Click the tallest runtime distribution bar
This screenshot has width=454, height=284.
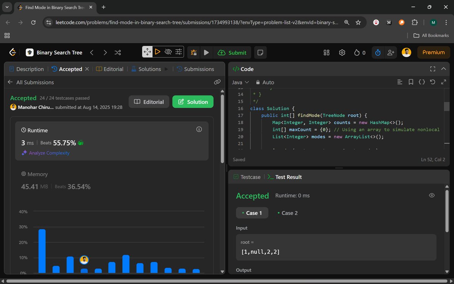pos(42,251)
